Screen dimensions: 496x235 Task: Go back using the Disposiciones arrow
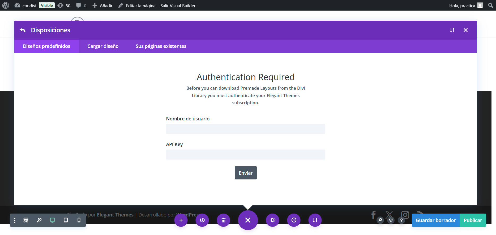[x=23, y=30]
